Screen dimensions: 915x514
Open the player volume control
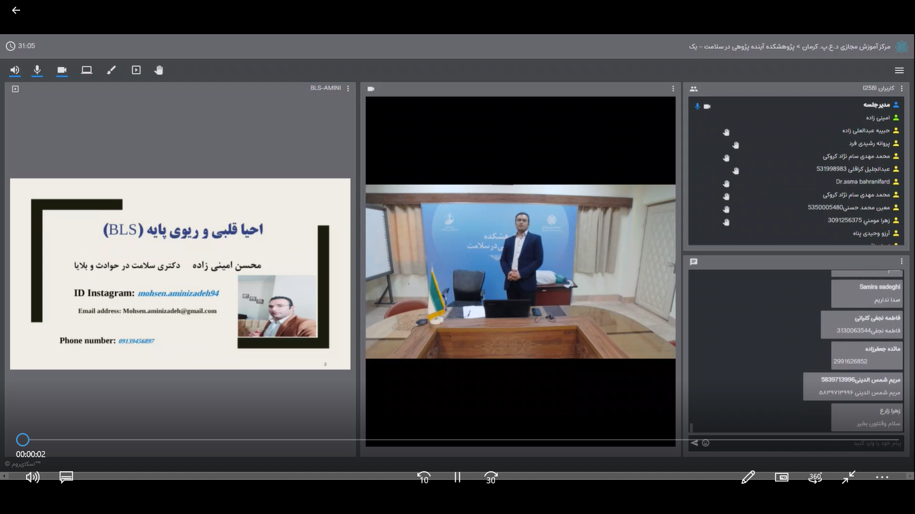pyautogui.click(x=32, y=477)
